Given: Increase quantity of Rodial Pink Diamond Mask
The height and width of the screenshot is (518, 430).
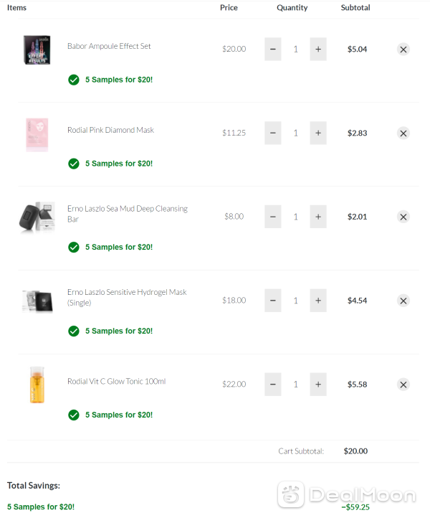Looking at the screenshot, I should [x=318, y=133].
